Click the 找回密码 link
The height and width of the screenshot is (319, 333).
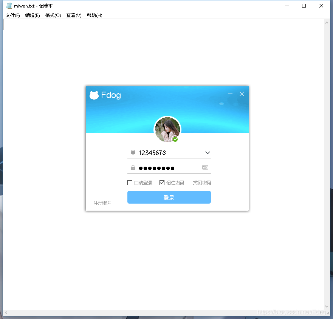[202, 183]
